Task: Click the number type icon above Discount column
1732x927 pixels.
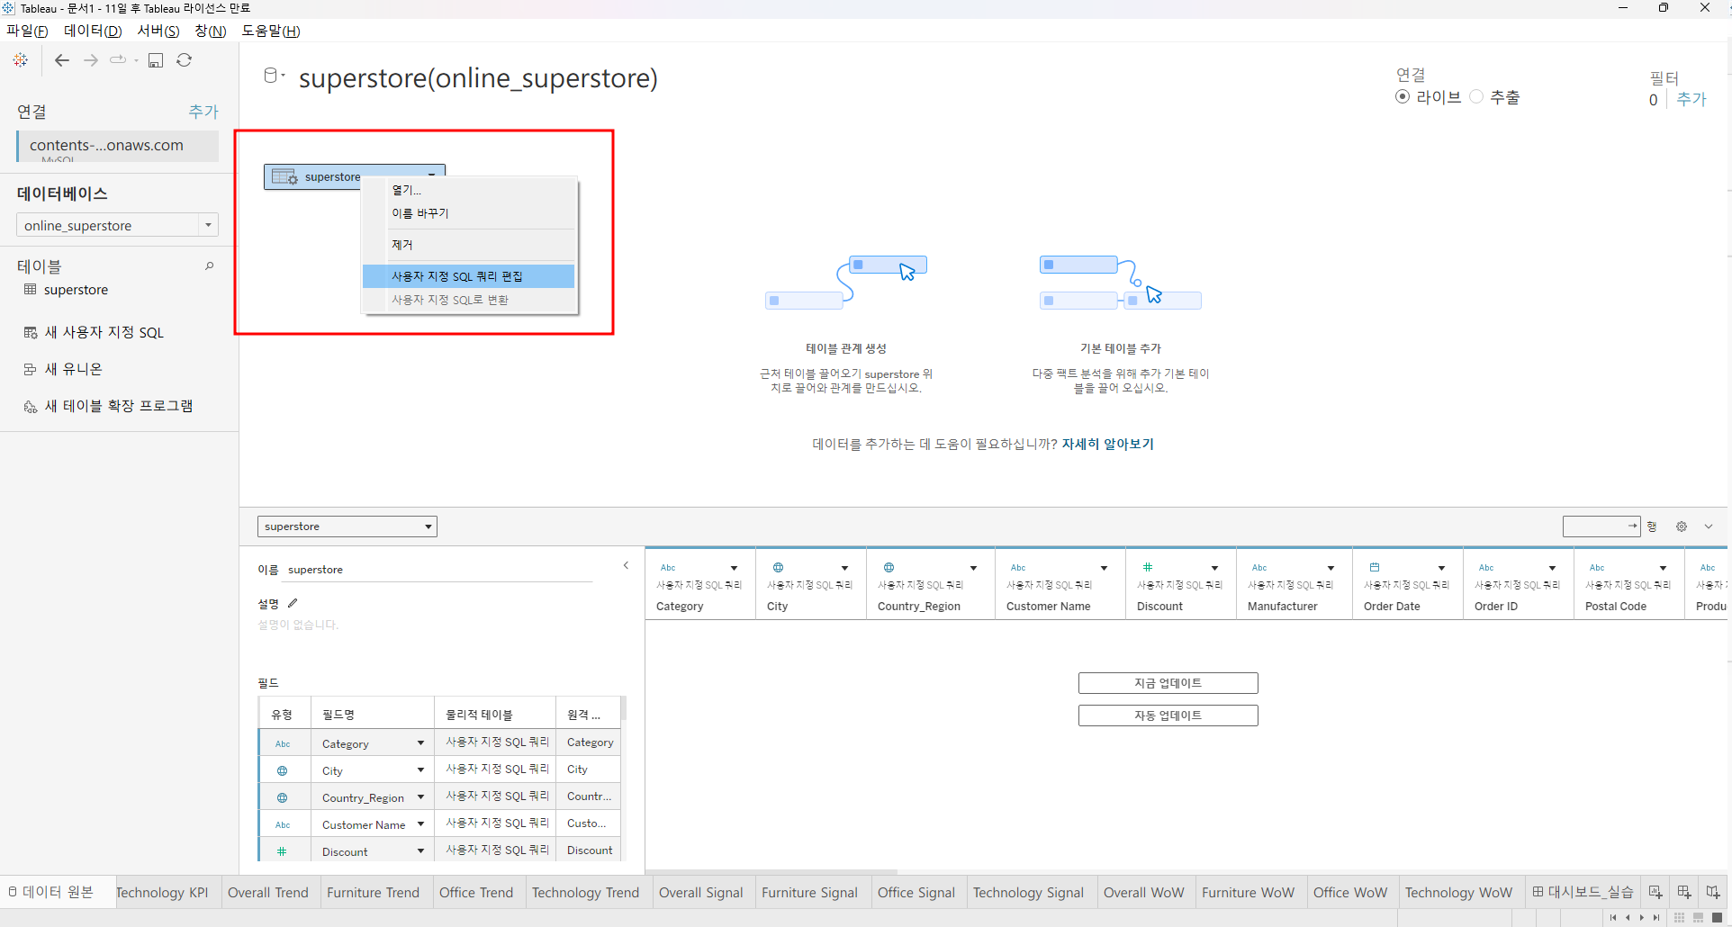Action: point(1148,568)
